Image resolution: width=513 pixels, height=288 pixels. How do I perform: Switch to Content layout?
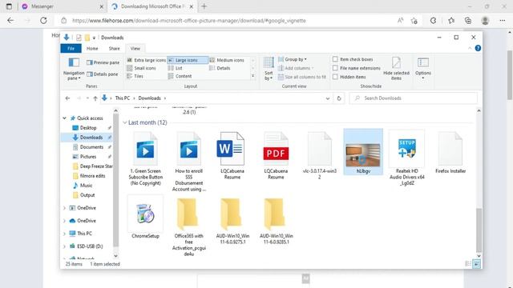pyautogui.click(x=180, y=76)
